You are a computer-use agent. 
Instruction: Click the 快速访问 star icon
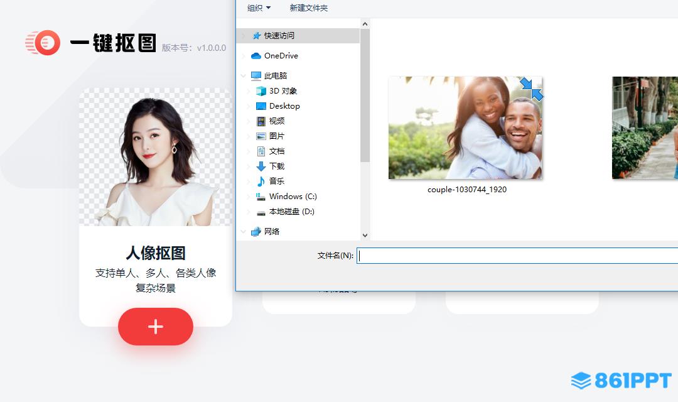coord(256,35)
